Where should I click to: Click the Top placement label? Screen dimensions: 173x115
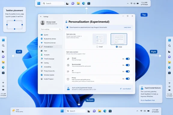[x=144, y=15]
